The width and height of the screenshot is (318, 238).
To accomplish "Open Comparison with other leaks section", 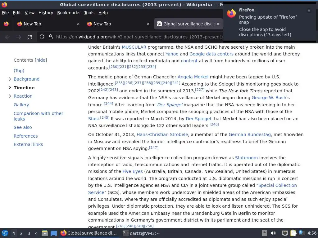I will point(38,116).
